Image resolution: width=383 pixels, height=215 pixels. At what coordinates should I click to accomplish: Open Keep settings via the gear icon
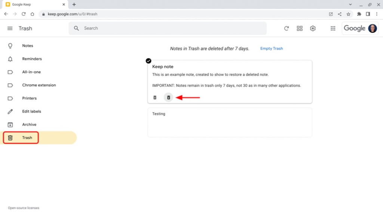click(x=313, y=28)
